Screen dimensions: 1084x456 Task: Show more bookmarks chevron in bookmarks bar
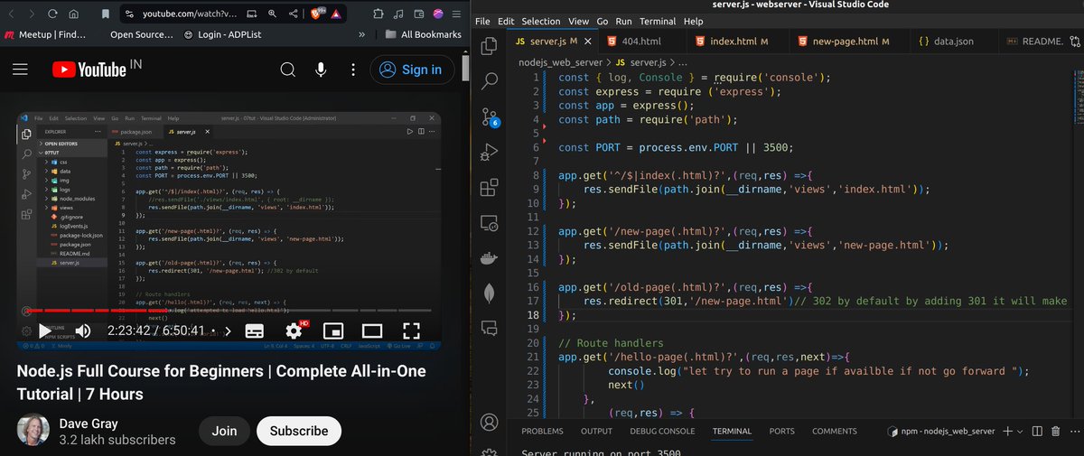point(362,34)
